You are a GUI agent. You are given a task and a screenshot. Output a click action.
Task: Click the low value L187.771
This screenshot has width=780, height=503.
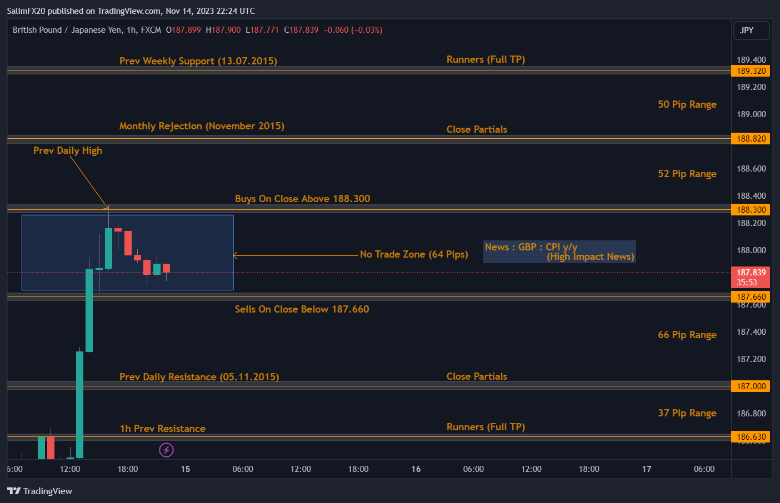point(262,30)
